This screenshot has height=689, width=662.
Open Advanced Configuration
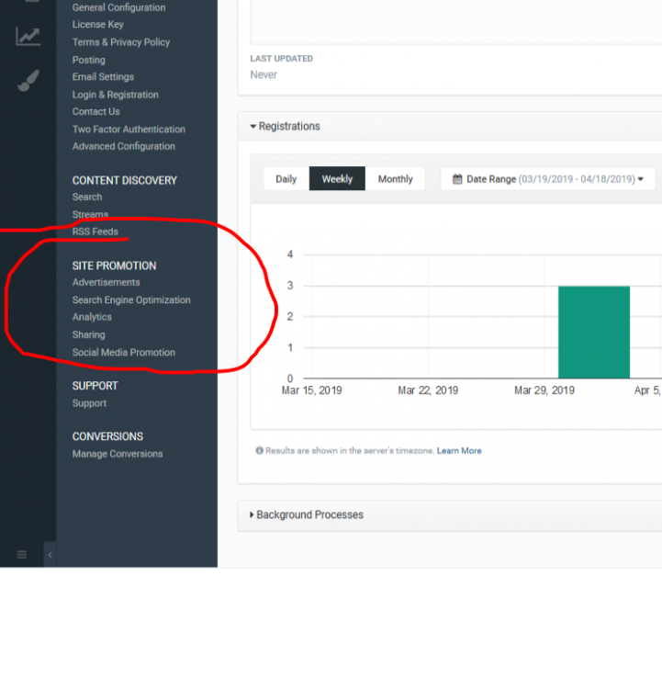point(124,146)
